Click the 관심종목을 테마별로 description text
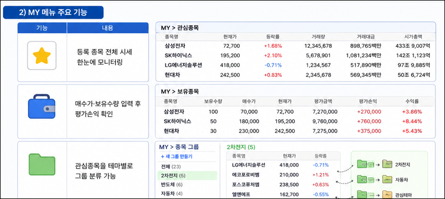 coord(104,166)
